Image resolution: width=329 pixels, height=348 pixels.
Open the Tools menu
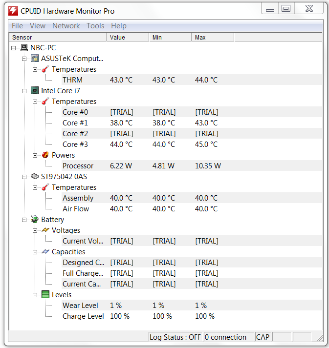pyautogui.click(x=95, y=26)
